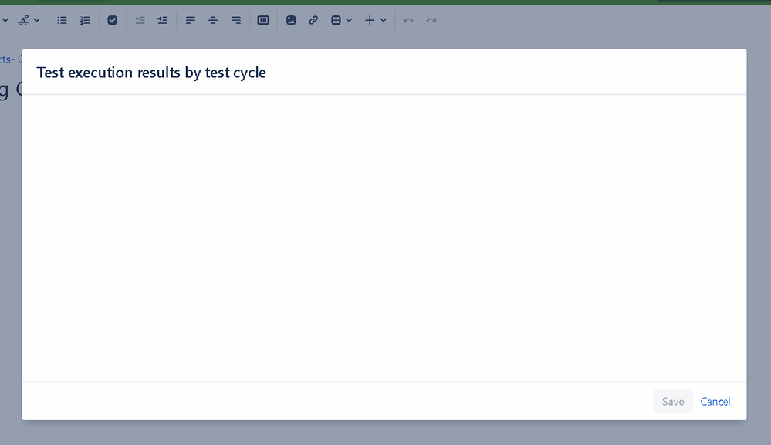Insert a numbered list

85,20
